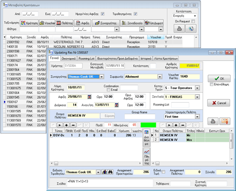Click certificate voucher icon beside printer

225,121
